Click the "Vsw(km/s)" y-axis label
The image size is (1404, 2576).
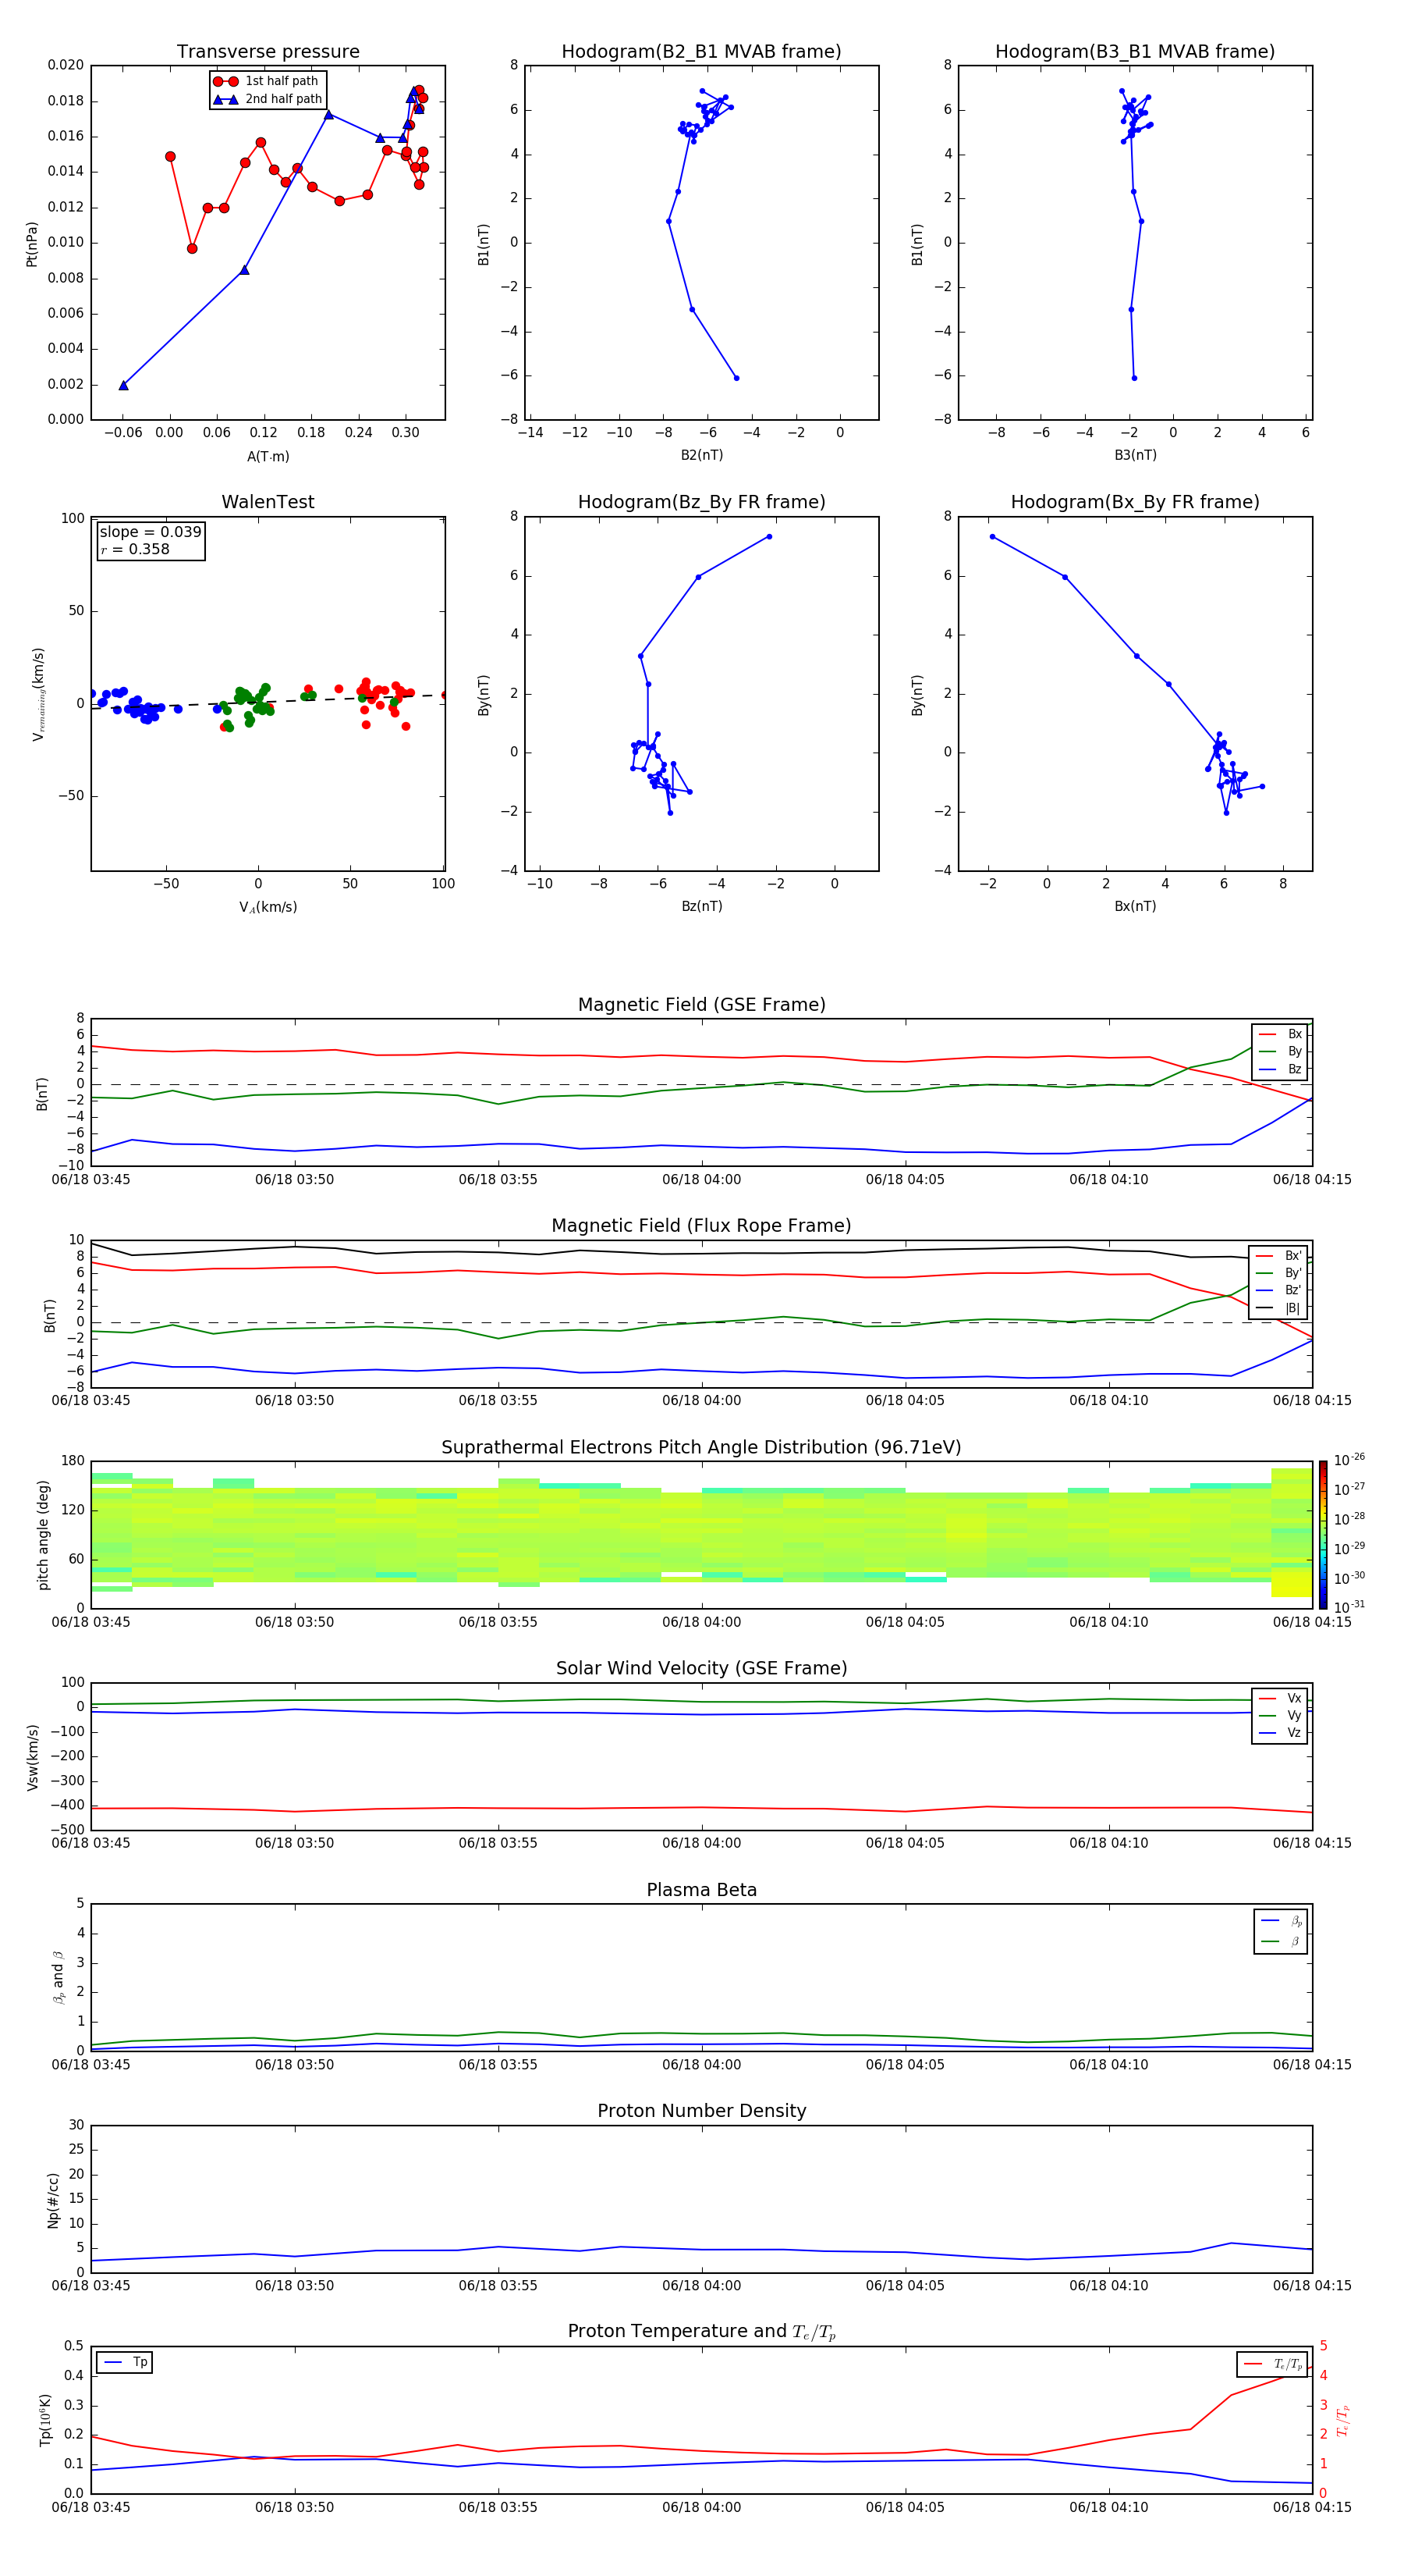(33, 1757)
